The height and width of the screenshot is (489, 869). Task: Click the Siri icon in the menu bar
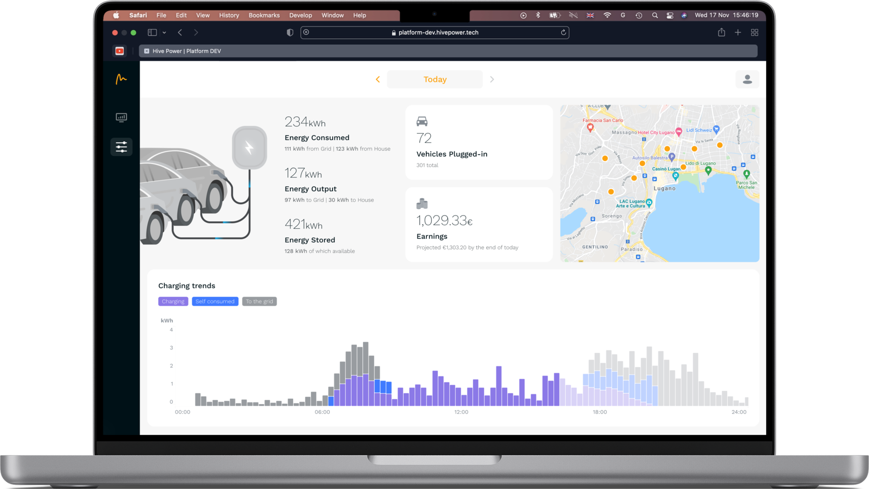[x=684, y=15]
